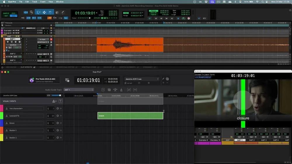Screen dimensions: 292x164
Task: Open the Nudge value dropdown
Action: point(143,16)
